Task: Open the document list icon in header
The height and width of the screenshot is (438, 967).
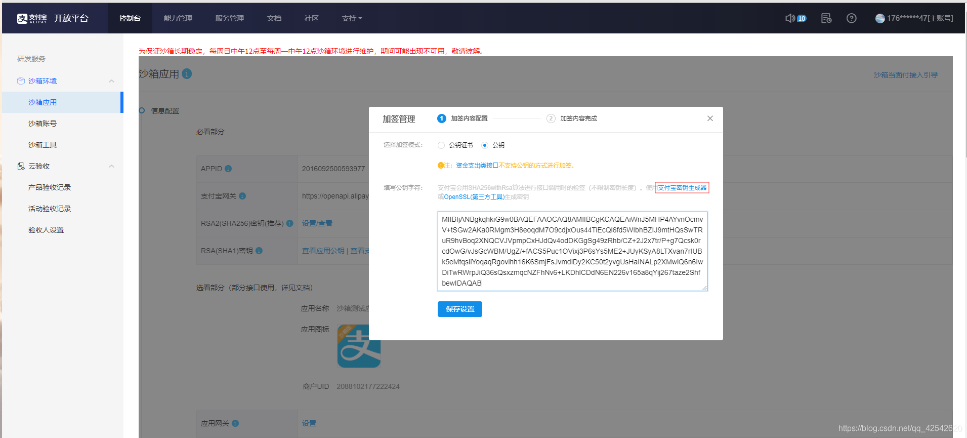Action: click(826, 18)
